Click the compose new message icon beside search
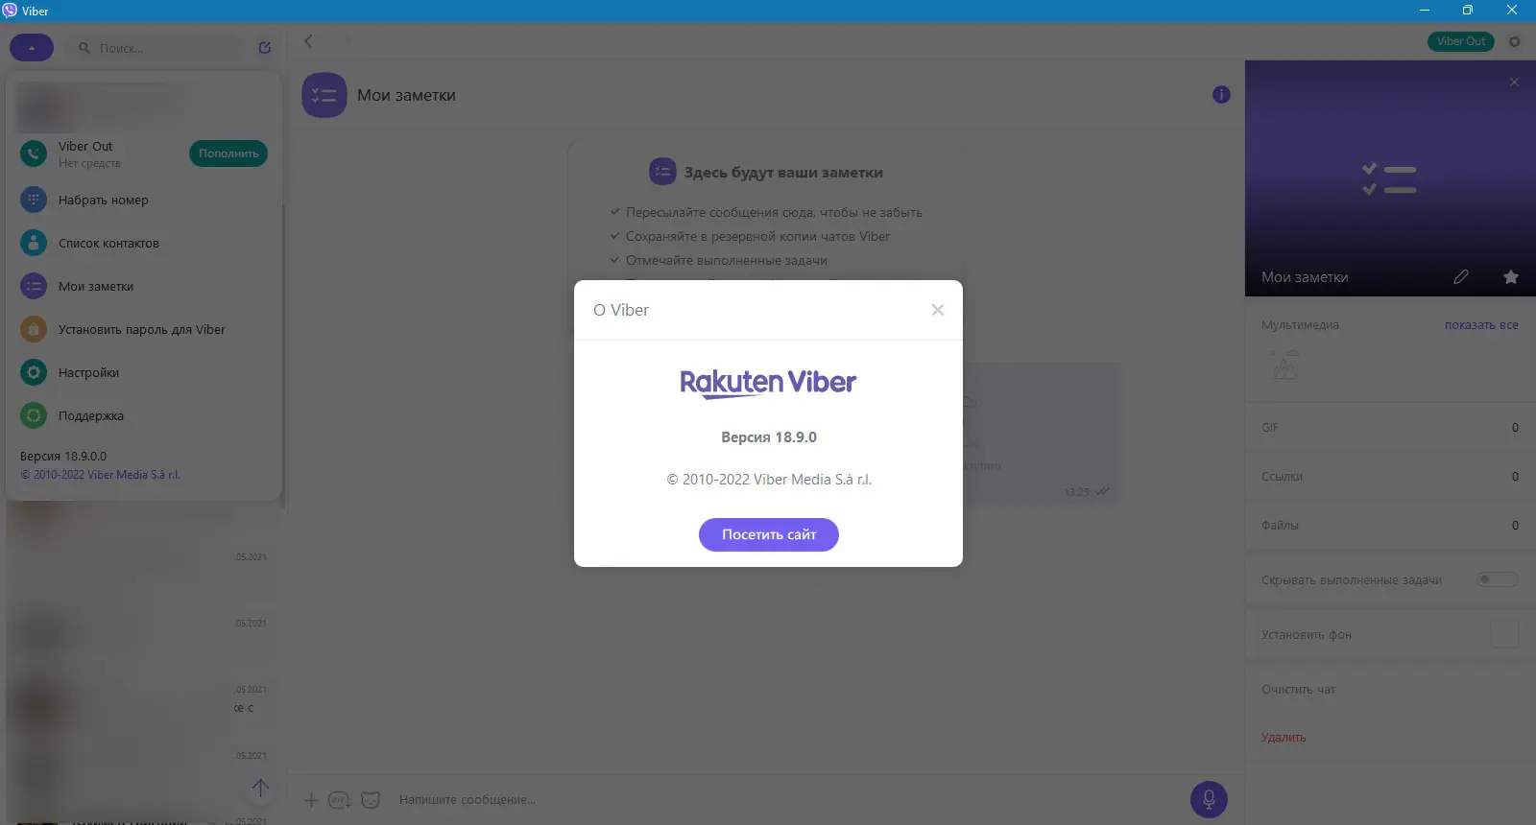The width and height of the screenshot is (1536, 825). point(265,48)
